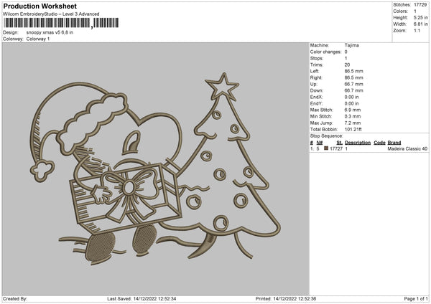The height and width of the screenshot is (304, 431).
Task: Click the Width value 6.81 in
Action: (x=420, y=24)
